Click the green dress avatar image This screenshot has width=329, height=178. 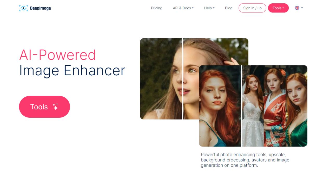pos(296,106)
